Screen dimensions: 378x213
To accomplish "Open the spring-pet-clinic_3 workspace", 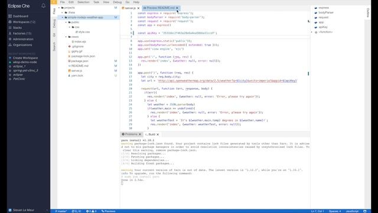I will click(x=25, y=70).
